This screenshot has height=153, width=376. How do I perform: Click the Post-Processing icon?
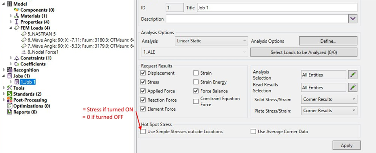click(10, 100)
